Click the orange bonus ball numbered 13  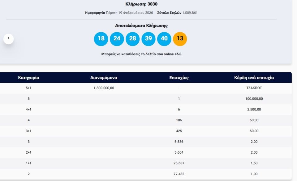point(180,39)
